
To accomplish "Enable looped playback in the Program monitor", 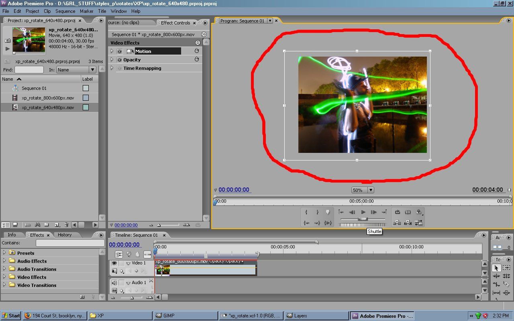I will (398, 212).
